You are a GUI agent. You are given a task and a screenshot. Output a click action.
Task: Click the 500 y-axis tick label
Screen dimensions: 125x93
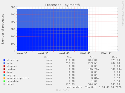pyautogui.click(x=13, y=15)
